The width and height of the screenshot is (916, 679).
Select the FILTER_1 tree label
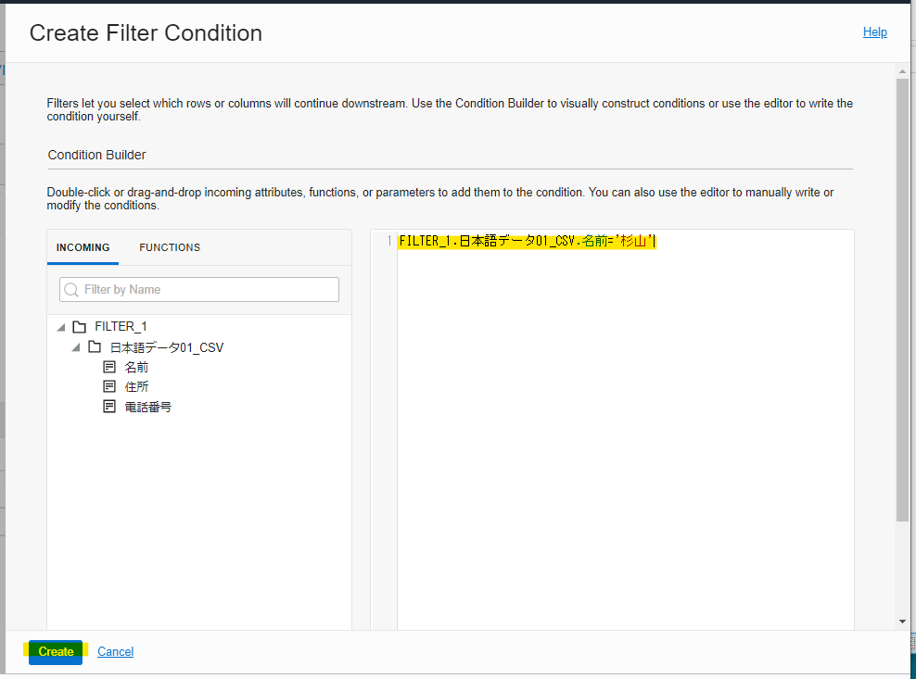click(121, 326)
